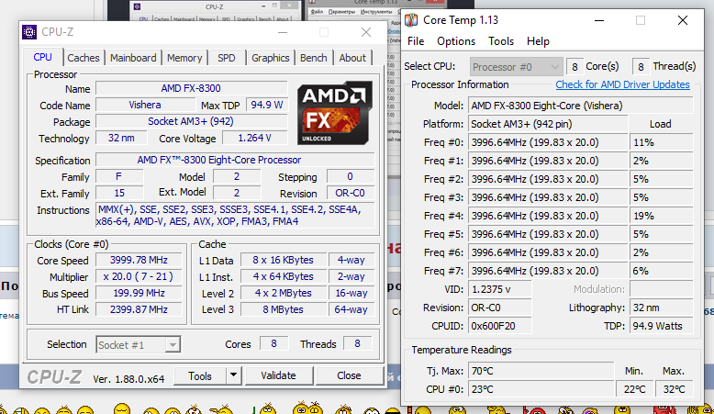Switch to the Graphics tab
The height and width of the screenshot is (414, 714).
pyautogui.click(x=271, y=58)
